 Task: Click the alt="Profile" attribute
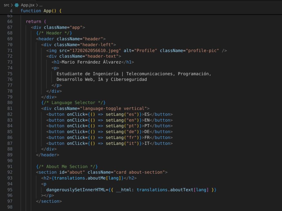pos(140,51)
